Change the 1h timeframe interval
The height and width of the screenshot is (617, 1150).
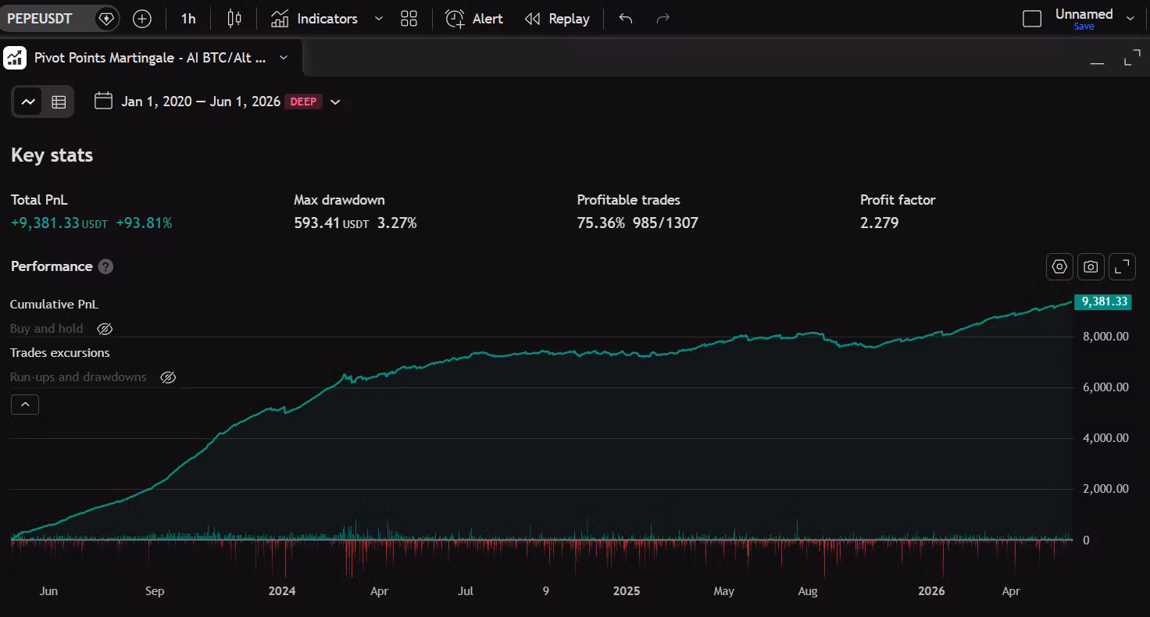point(188,19)
